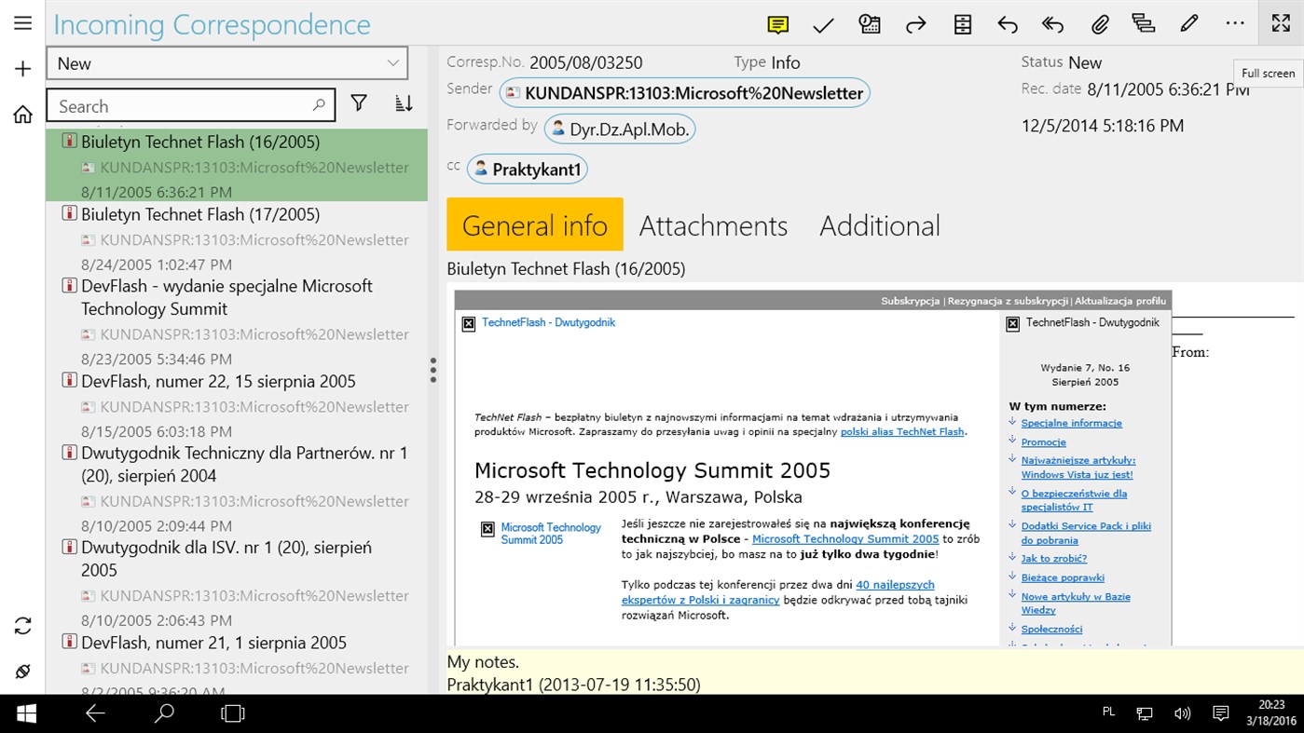This screenshot has width=1304, height=733.
Task: Click Nowe artykuły w Bazie Wiedzy link
Action: pos(1076,604)
